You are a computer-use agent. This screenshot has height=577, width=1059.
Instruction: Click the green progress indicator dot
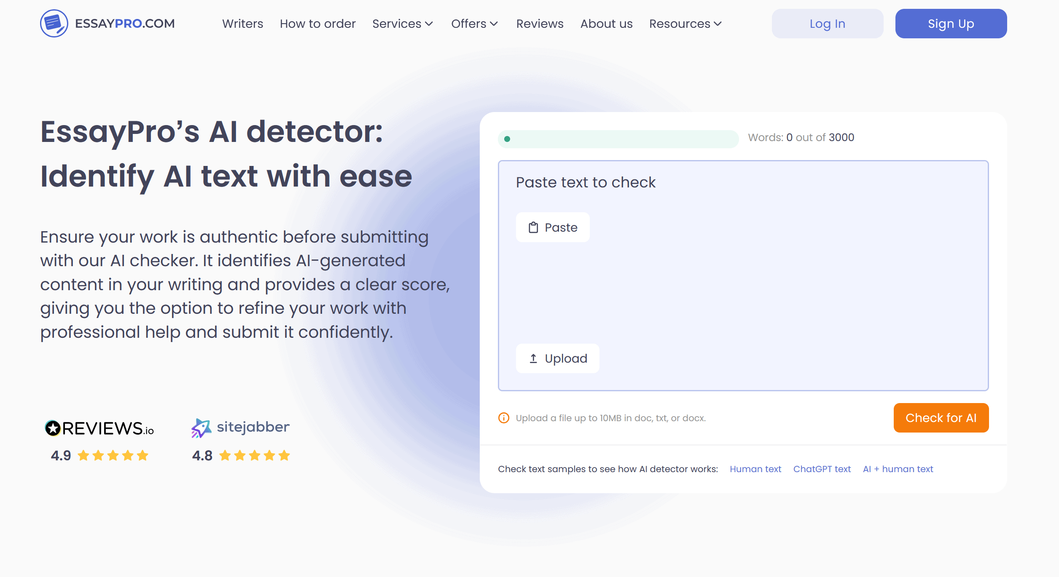[x=507, y=139]
